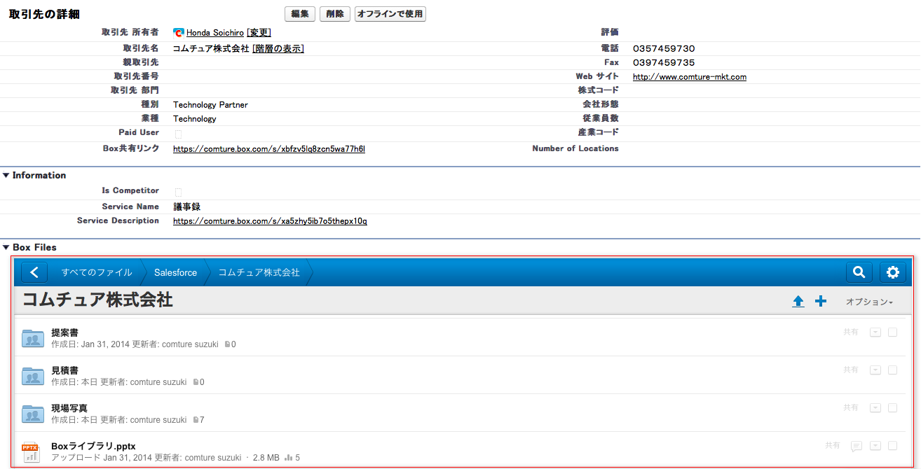Toggle the Is Competitor checkbox
This screenshot has width=921, height=469.
pos(178,192)
